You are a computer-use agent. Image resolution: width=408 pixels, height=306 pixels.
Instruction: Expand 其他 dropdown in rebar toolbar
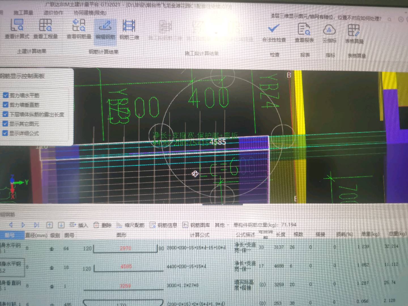pos(222,225)
